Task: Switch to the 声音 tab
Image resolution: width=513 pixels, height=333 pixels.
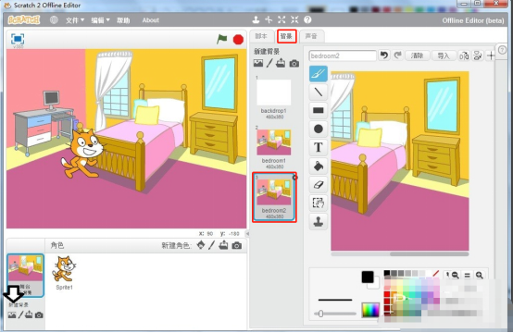Action: click(x=311, y=36)
